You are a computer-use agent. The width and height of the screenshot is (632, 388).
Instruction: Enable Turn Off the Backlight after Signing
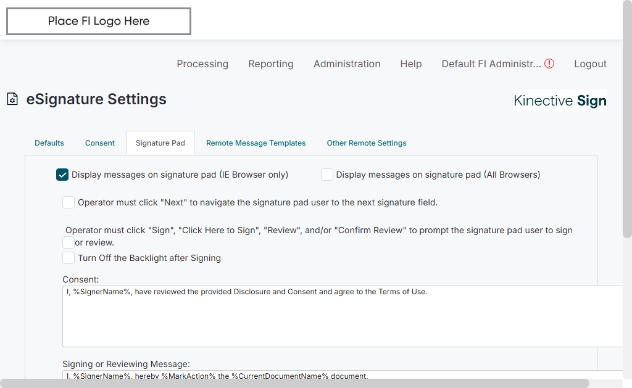[x=69, y=258]
